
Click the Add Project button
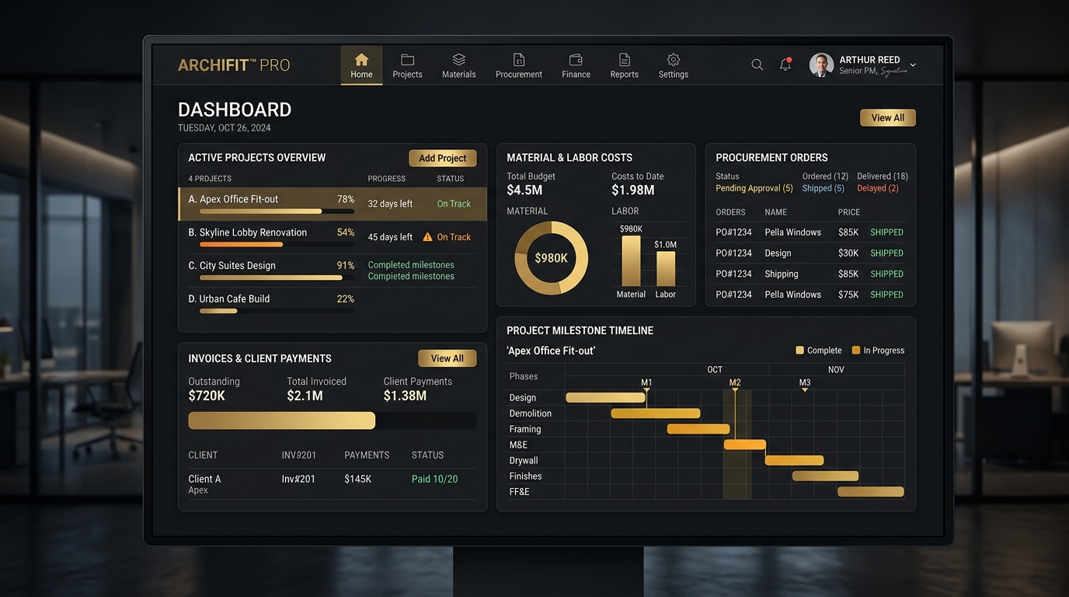443,158
